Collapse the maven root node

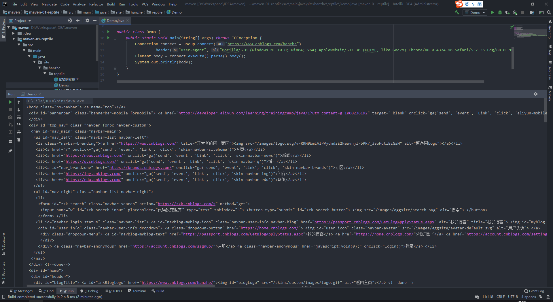[x=9, y=28]
